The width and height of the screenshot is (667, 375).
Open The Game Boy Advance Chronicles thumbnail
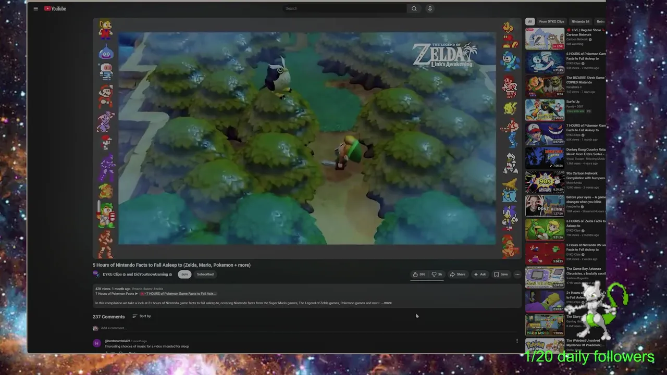(545, 278)
